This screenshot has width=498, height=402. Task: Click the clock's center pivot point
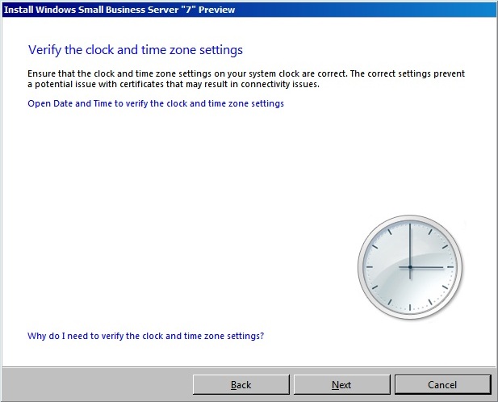click(x=410, y=267)
